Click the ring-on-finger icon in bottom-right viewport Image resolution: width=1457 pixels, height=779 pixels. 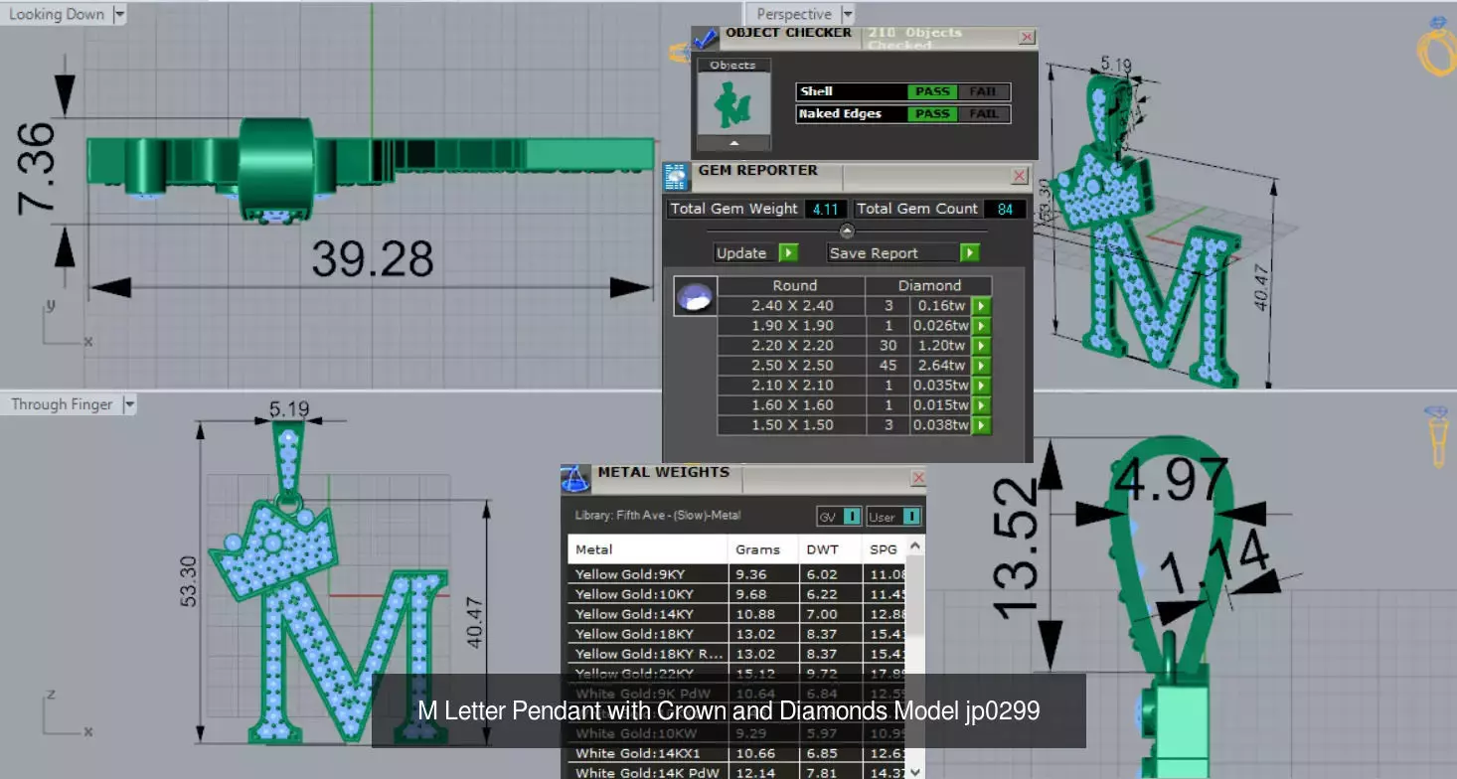(1438, 434)
